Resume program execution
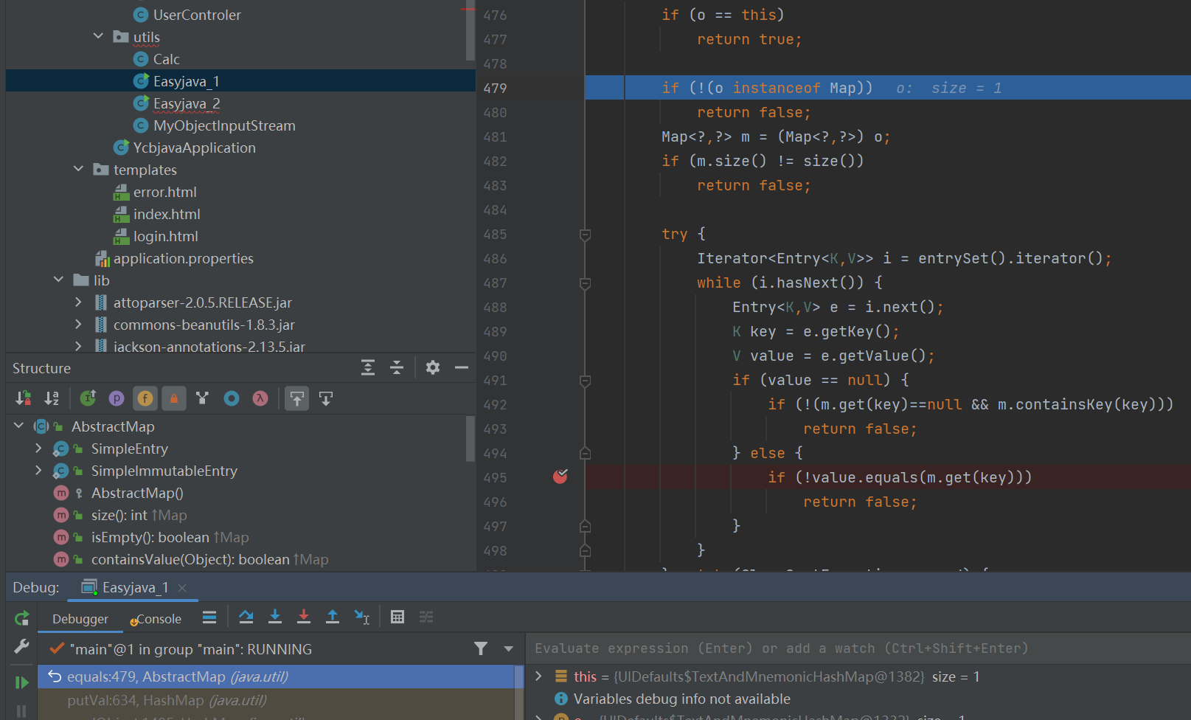This screenshot has height=720, width=1191. (21, 682)
